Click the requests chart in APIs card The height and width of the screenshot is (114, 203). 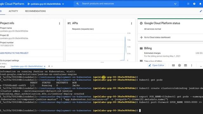click(97, 47)
